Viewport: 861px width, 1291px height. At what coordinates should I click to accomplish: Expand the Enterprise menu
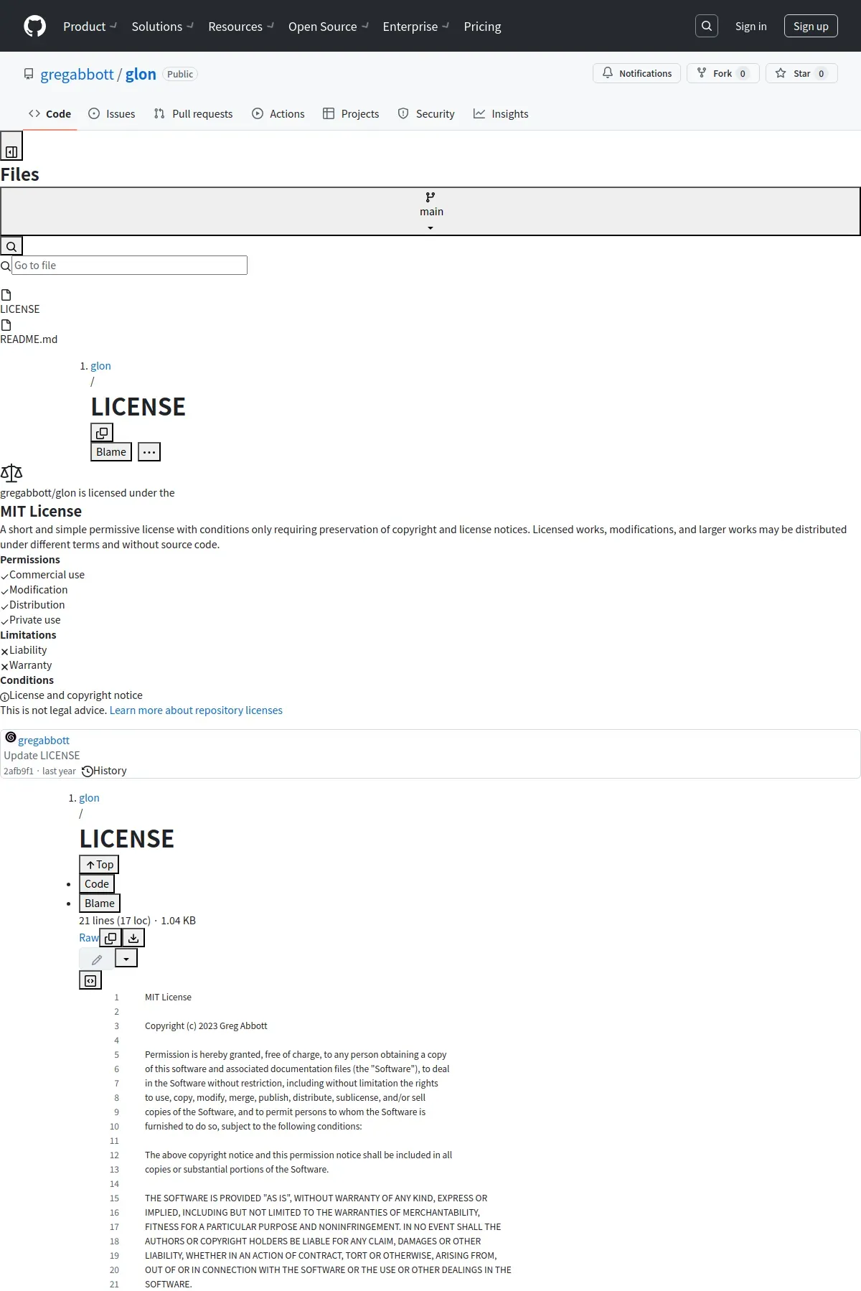pos(416,27)
